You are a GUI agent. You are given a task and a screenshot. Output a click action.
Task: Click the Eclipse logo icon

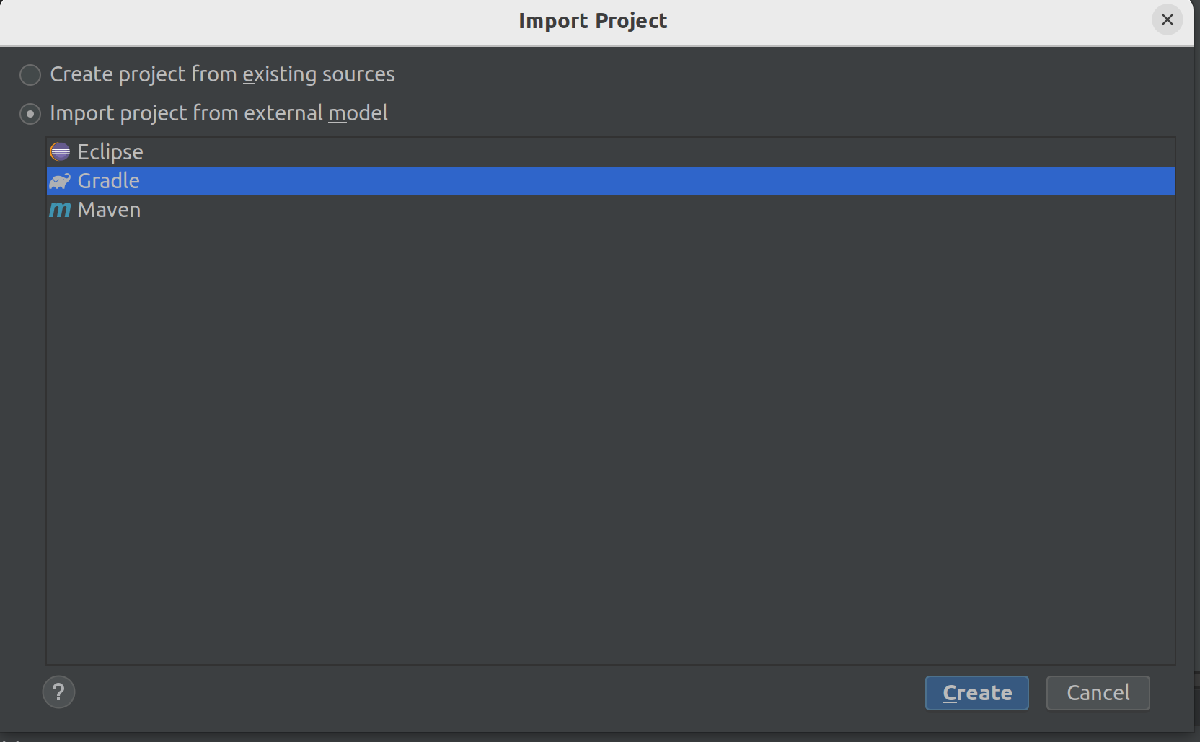point(60,151)
